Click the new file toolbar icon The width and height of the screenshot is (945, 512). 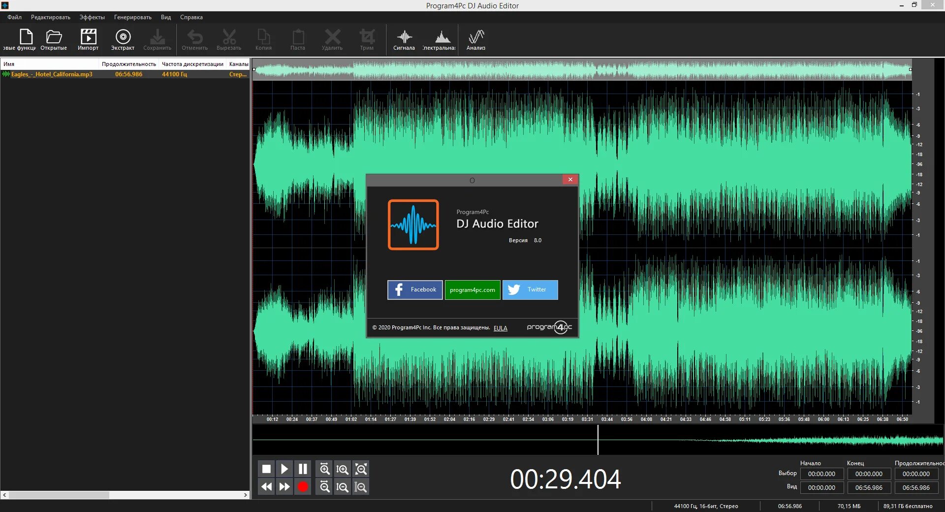26,37
